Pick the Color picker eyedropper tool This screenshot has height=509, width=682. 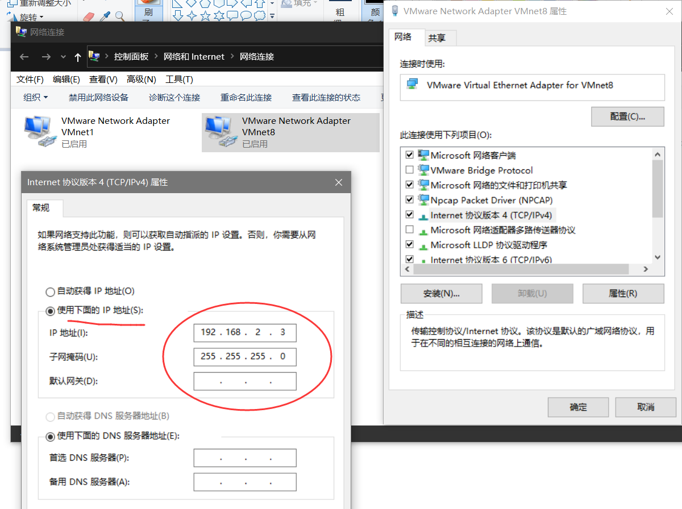tap(105, 16)
